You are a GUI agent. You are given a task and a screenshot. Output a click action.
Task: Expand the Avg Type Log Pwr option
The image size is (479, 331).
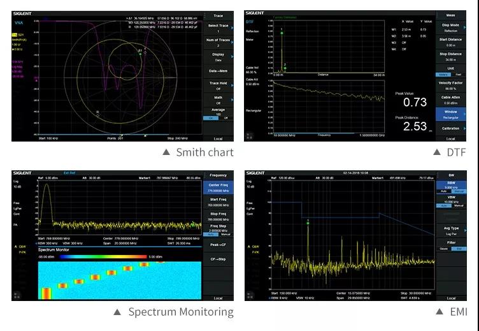450,230
